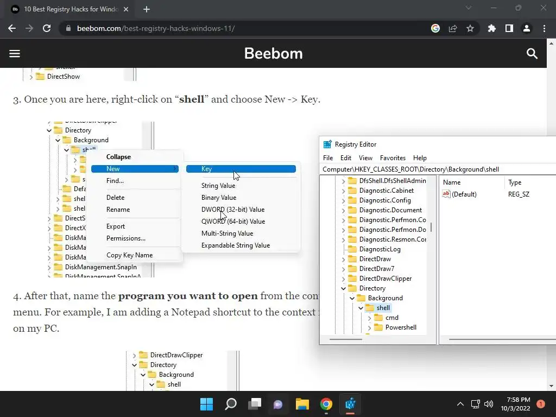556x417 pixels.
Task: Expand the DirectDraw key
Action: pyautogui.click(x=343, y=259)
